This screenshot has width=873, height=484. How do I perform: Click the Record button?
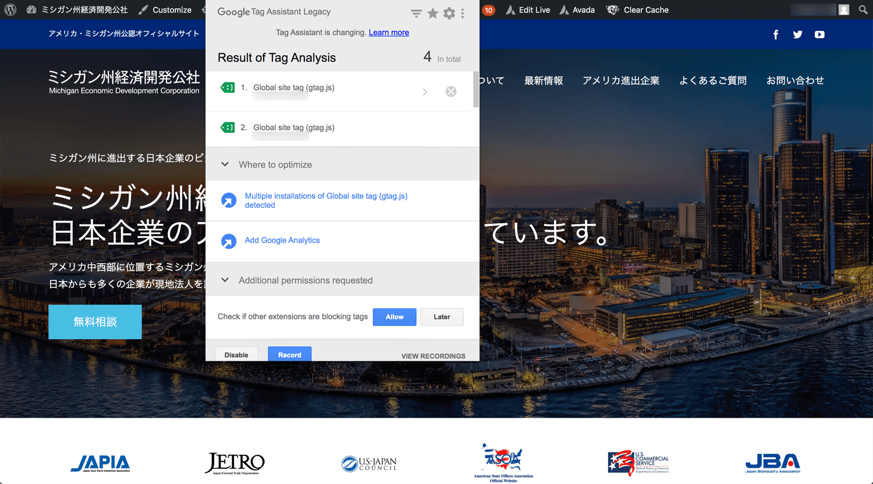click(x=290, y=354)
